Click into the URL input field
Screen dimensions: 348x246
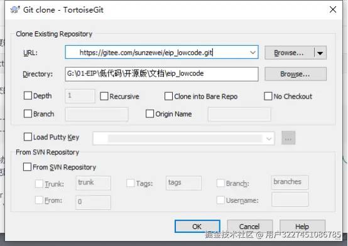pyautogui.click(x=161, y=52)
